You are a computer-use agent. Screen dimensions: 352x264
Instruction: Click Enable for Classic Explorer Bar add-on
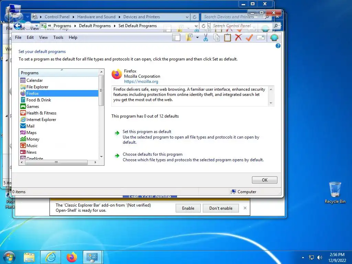188,208
